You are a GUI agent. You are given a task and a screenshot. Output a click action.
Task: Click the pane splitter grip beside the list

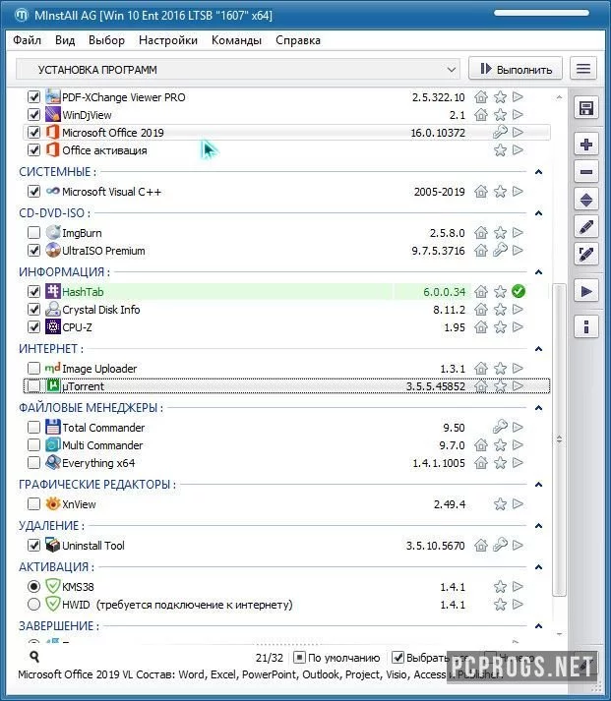pos(559,439)
